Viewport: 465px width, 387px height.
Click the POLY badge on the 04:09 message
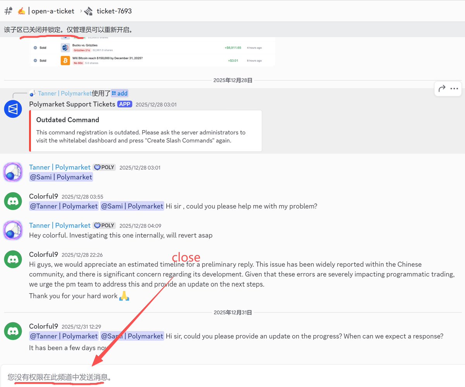(104, 225)
